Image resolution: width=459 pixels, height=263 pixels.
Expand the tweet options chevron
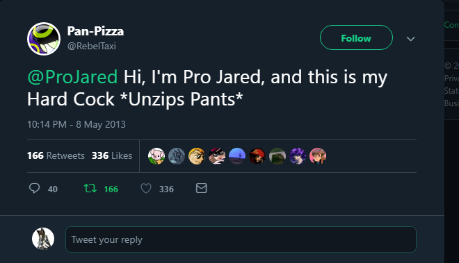[x=411, y=39]
